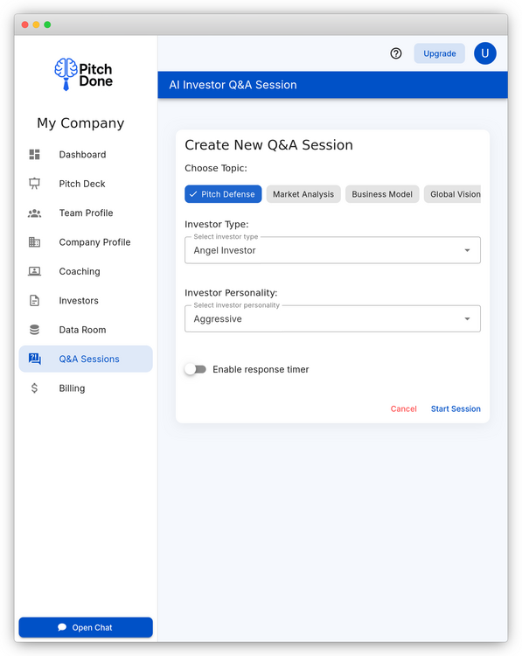Click the Coaching laptop icon

(x=34, y=271)
